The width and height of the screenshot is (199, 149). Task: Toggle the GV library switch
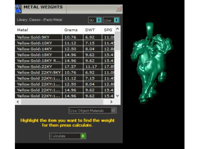[x=95, y=20]
